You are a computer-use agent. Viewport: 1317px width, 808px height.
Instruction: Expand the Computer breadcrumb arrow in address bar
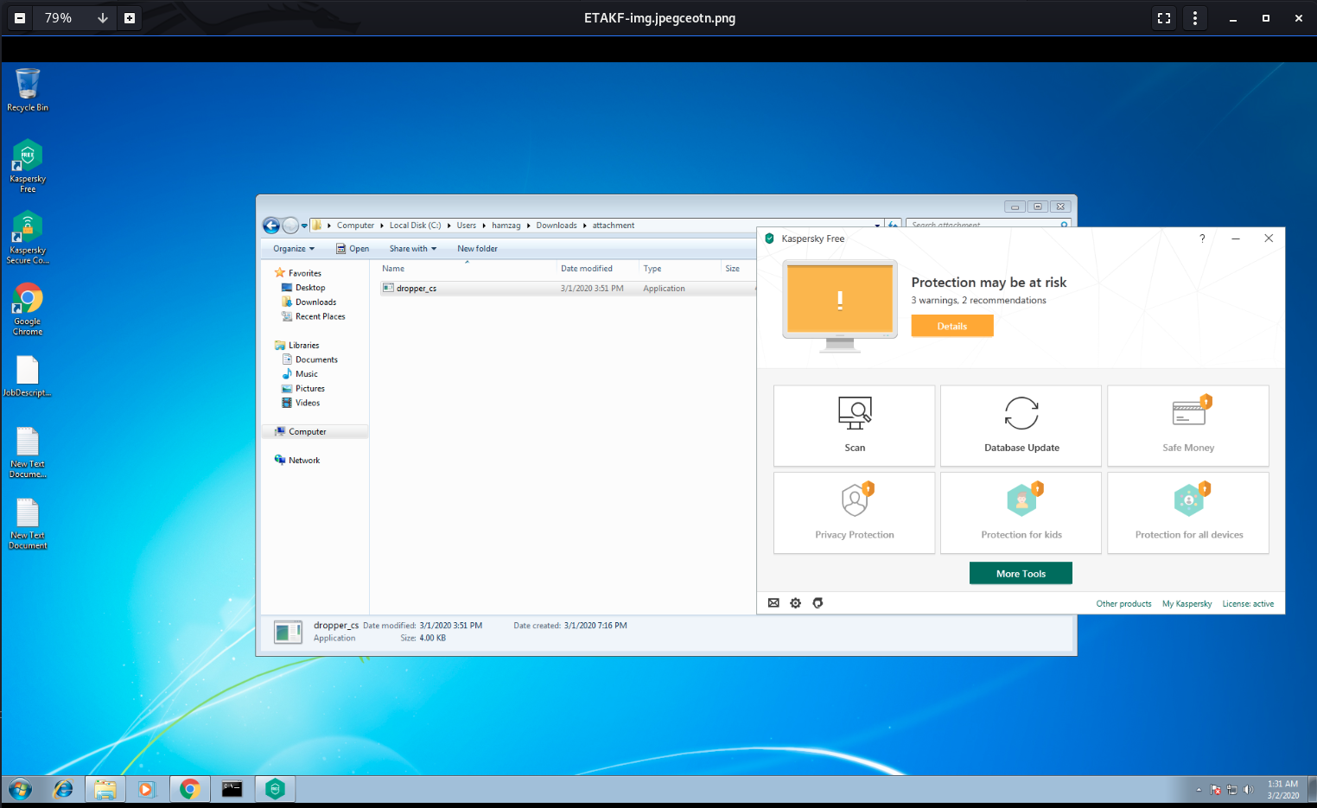pyautogui.click(x=382, y=226)
